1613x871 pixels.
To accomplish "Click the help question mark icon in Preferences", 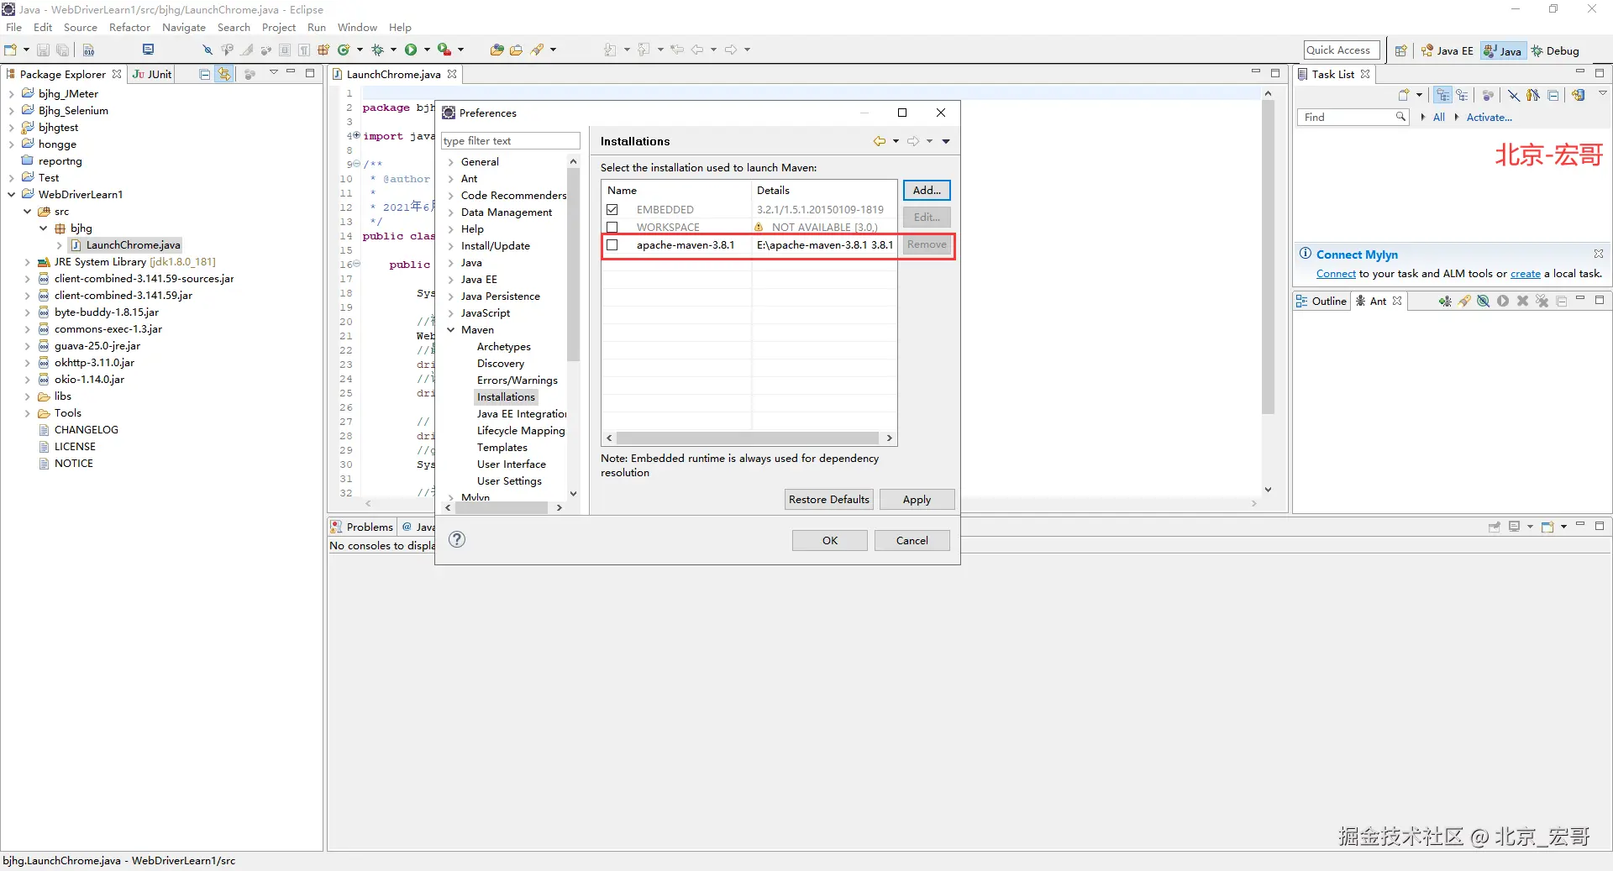I will point(457,539).
